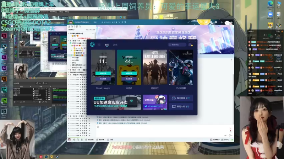The height and width of the screenshot is (159, 284).
Task: Open Adobe After Effects desktop shortcut
Action: pos(4,68)
